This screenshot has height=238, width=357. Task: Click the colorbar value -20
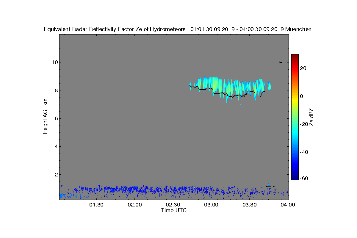point(304,124)
